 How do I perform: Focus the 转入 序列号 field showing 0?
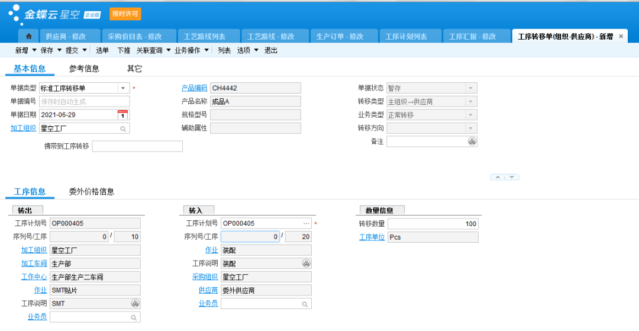pyautogui.click(x=250, y=236)
